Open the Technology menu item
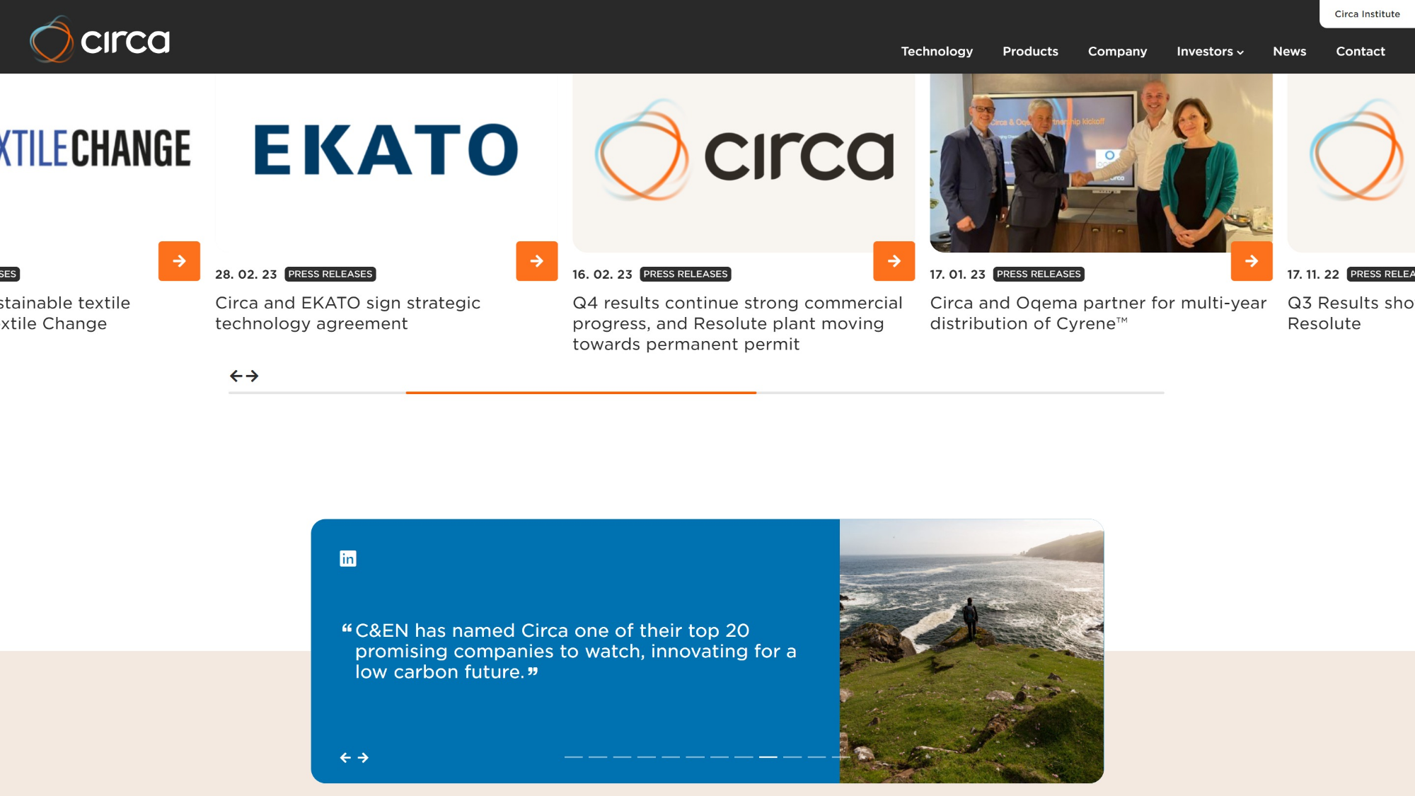Screen dimensions: 1415x796 click(x=937, y=52)
